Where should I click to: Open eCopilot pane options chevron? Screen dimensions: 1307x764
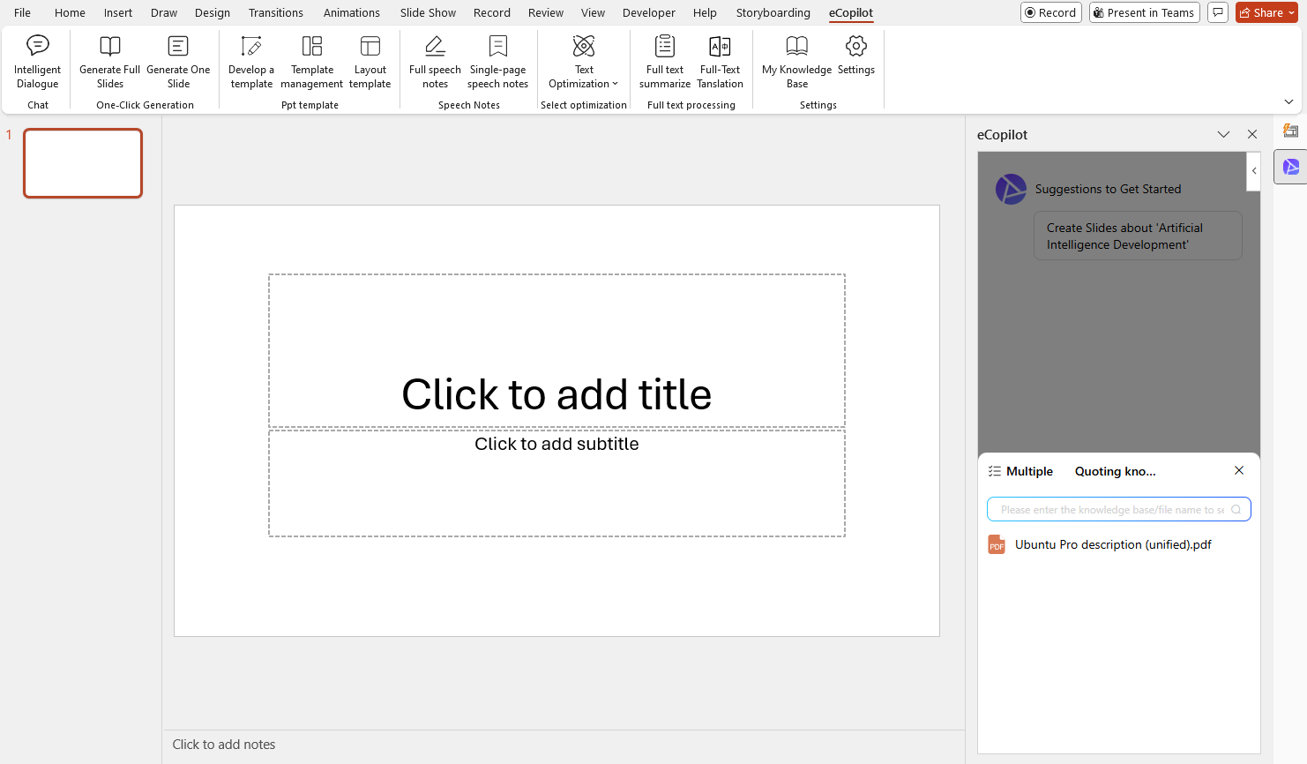[1223, 134]
